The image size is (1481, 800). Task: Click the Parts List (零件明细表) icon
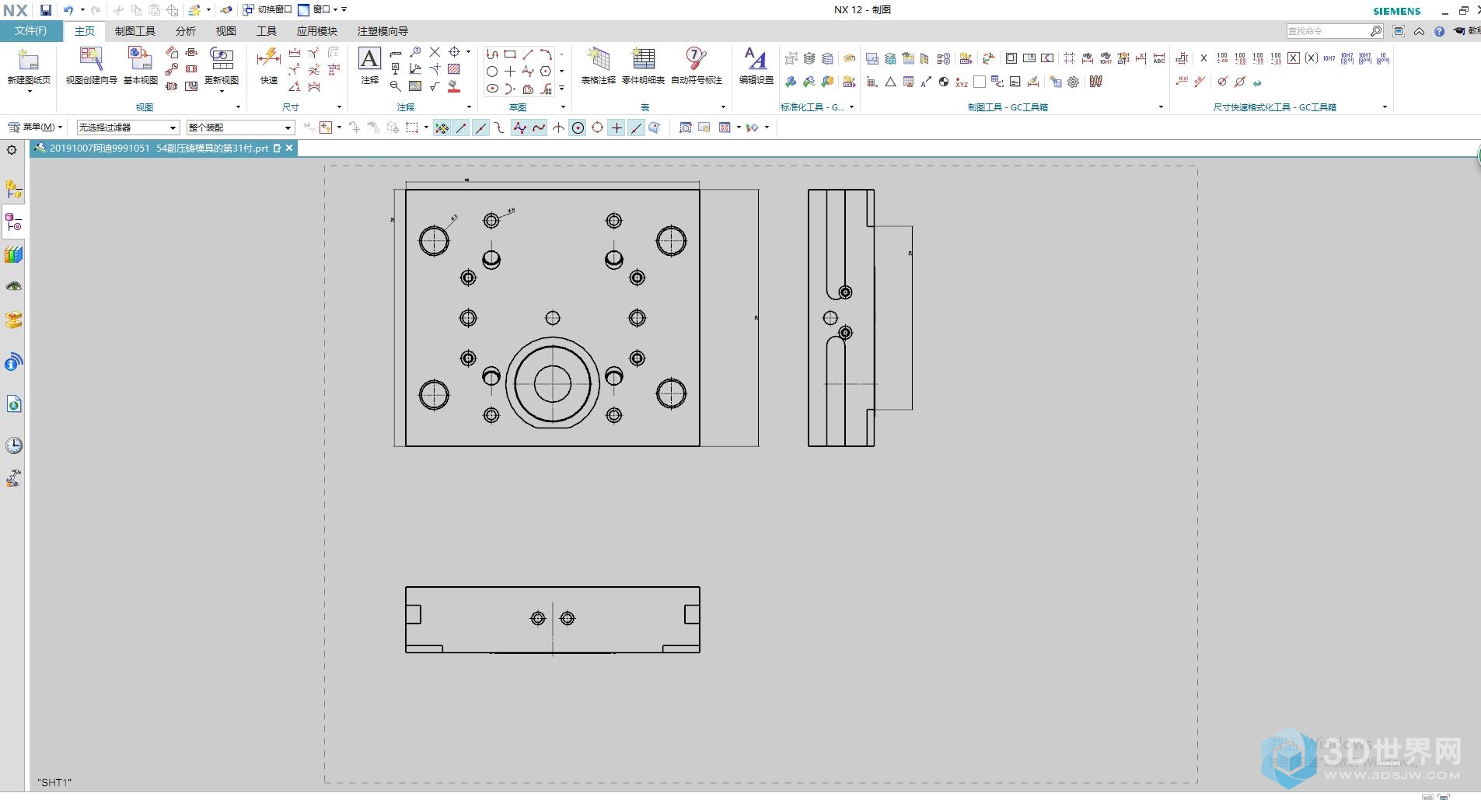(x=644, y=59)
